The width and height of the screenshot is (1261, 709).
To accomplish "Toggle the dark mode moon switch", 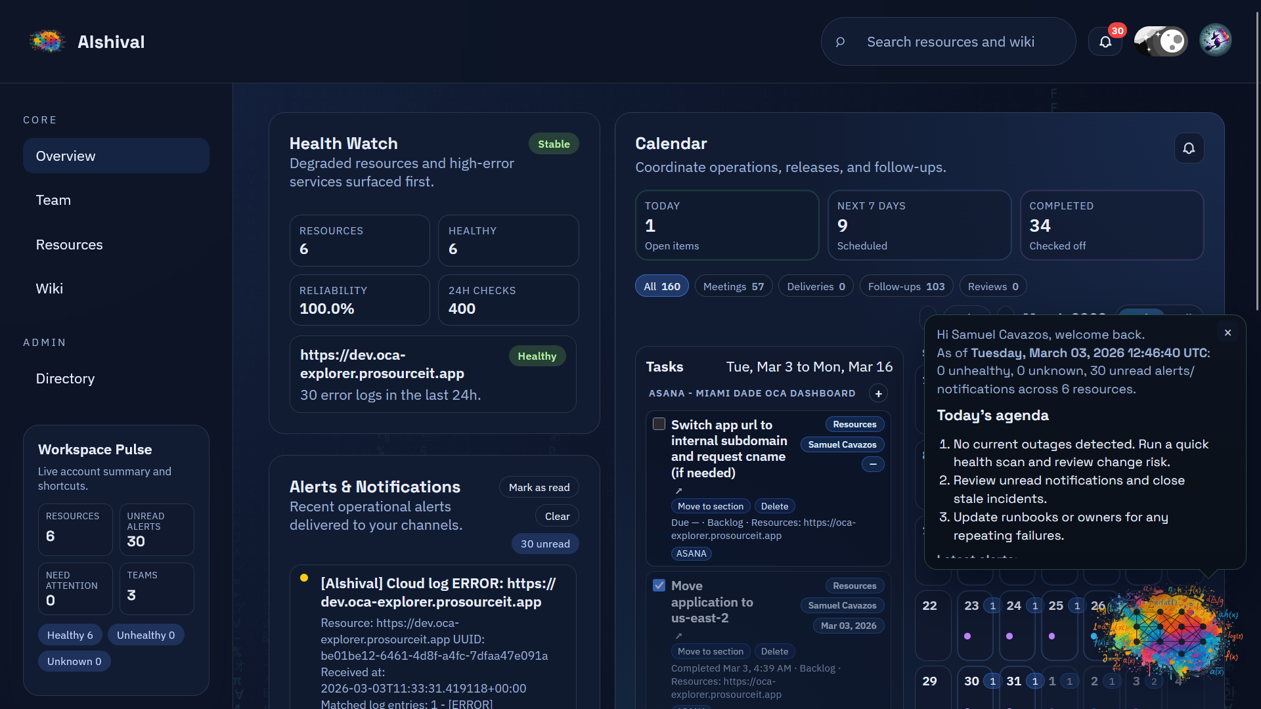I will pyautogui.click(x=1160, y=40).
